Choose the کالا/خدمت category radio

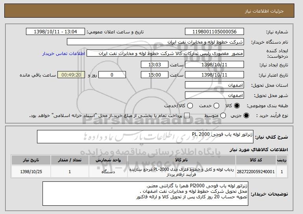pos(190,106)
